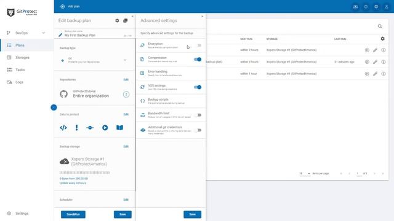Open the items per page dropdown

pyautogui.click(x=305, y=174)
